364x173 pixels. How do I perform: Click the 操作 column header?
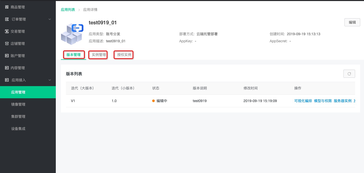click(298, 88)
